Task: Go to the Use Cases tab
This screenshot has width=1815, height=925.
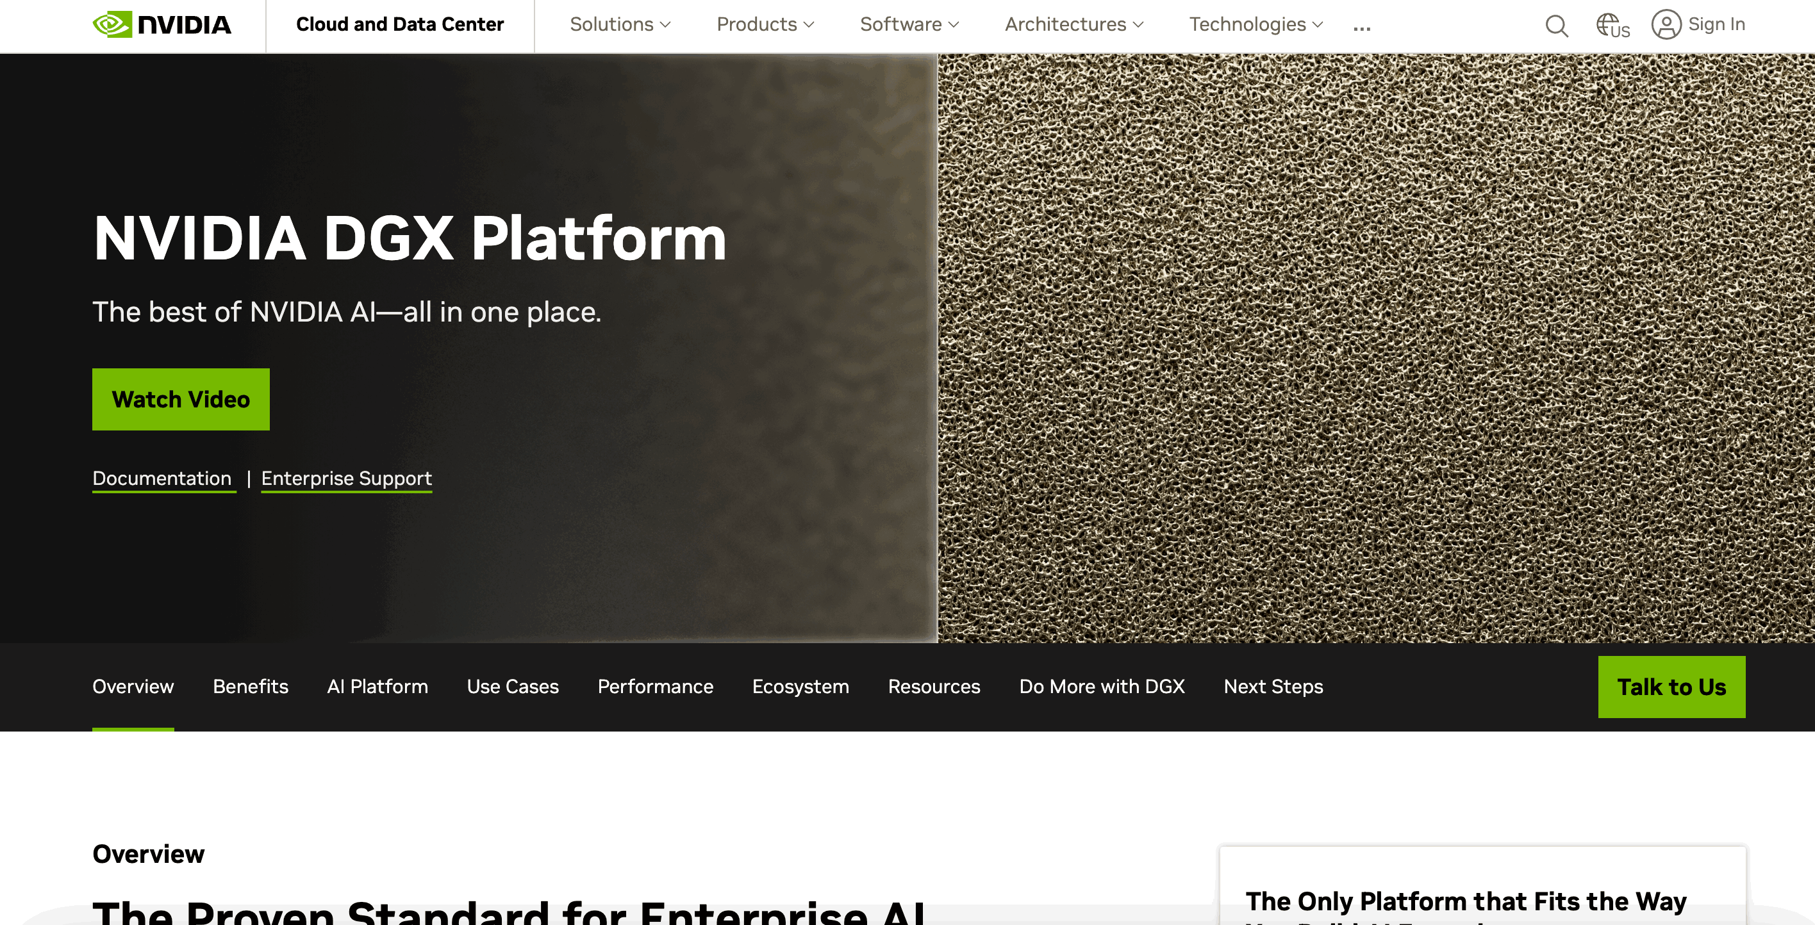Action: (513, 687)
